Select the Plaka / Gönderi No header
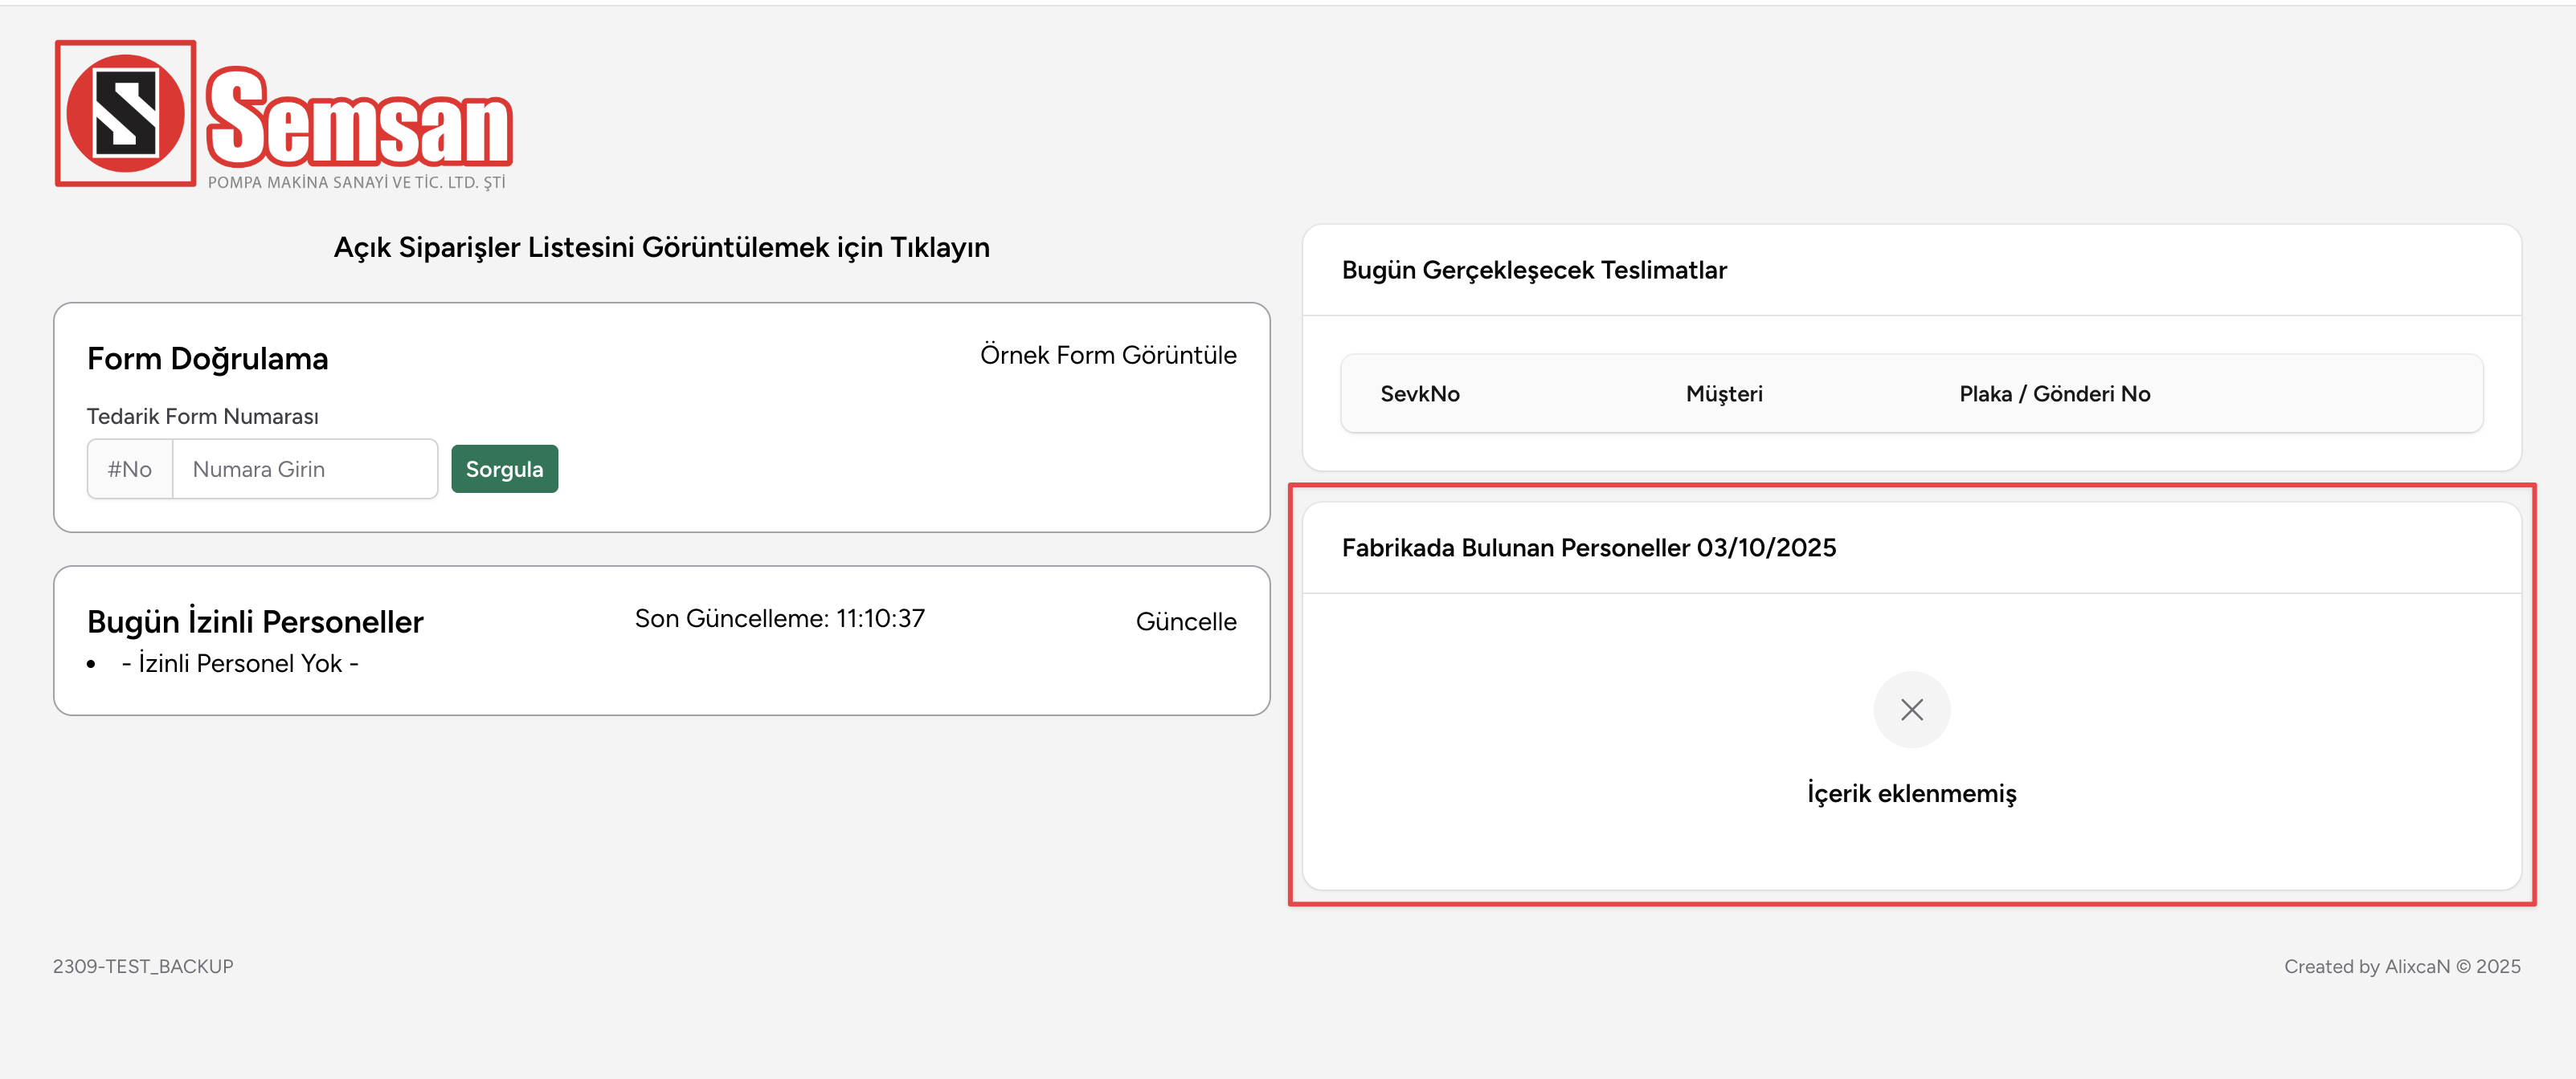The height and width of the screenshot is (1079, 2576). coord(2054,393)
